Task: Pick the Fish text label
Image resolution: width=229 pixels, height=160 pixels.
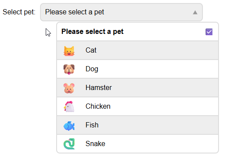Action: [x=92, y=125]
